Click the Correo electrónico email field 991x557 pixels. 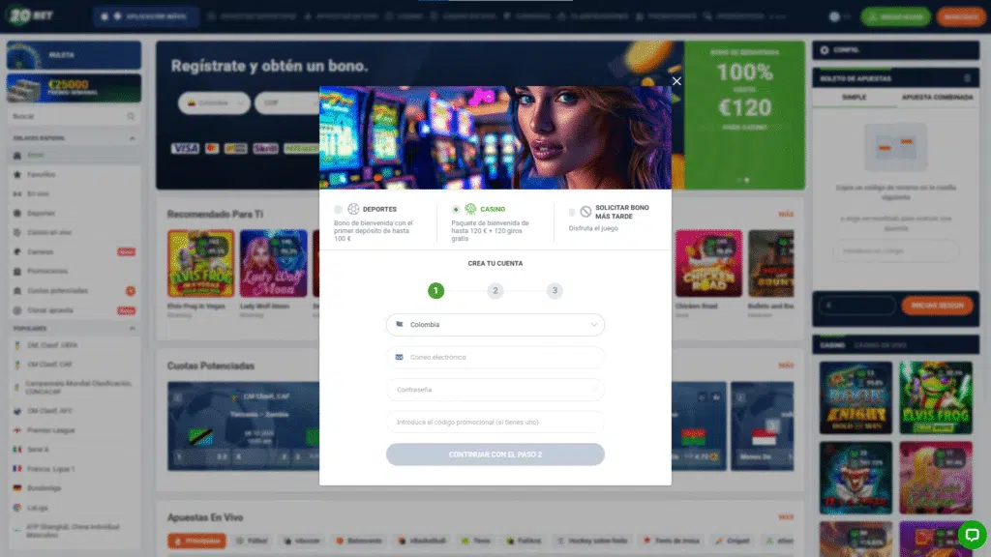(x=495, y=358)
